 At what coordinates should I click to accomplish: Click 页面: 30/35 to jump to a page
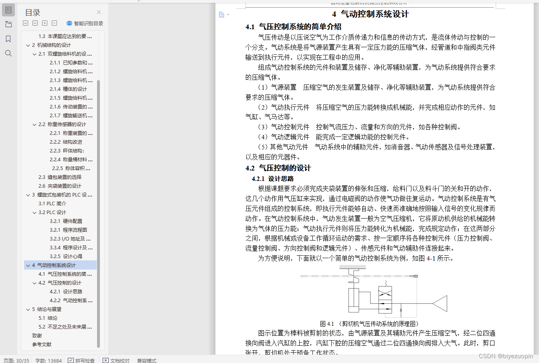(16, 359)
